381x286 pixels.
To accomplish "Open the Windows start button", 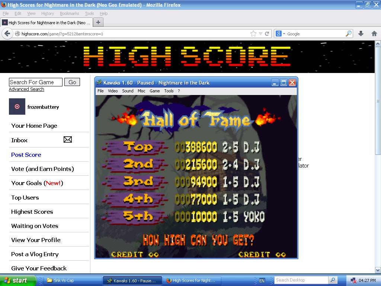I will pos(18,280).
